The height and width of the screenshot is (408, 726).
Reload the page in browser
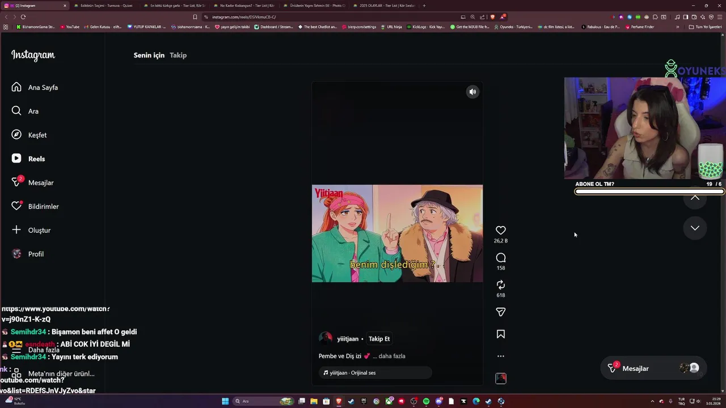(23, 17)
